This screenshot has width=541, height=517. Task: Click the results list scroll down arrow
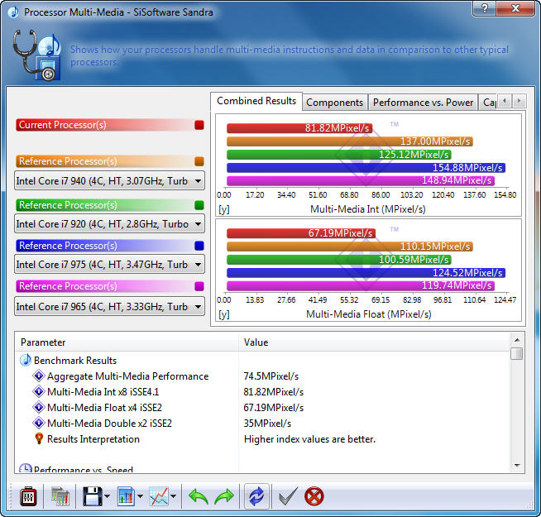click(x=517, y=465)
